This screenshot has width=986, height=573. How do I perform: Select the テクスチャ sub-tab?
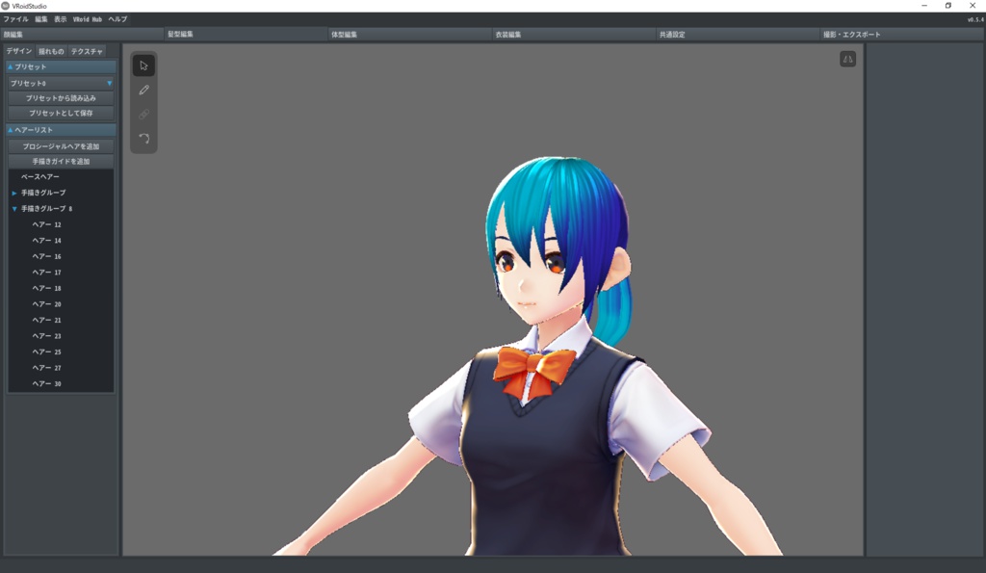point(87,51)
